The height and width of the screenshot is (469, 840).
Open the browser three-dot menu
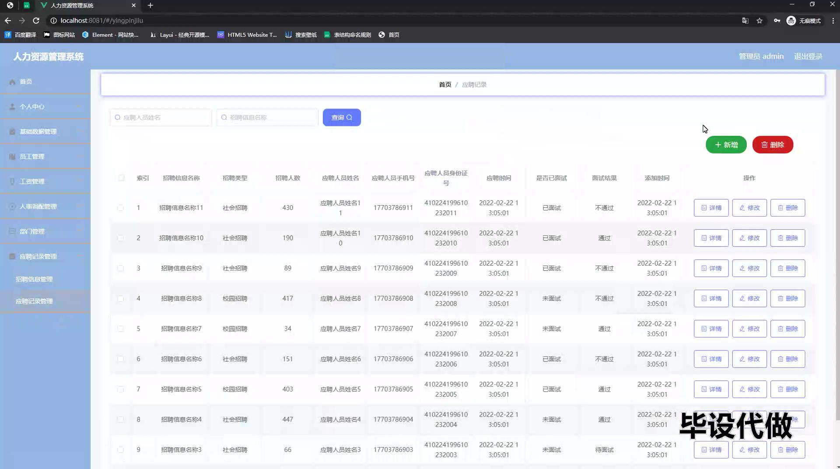click(833, 21)
